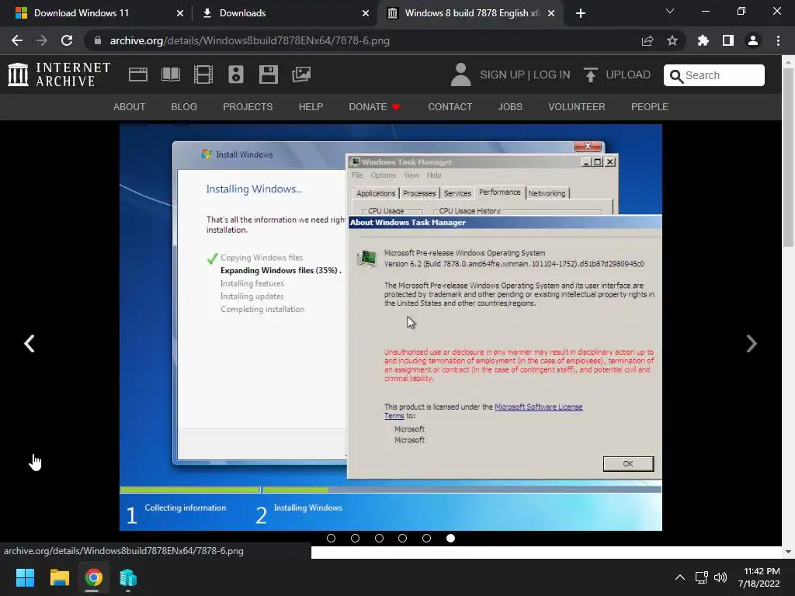This screenshot has width=795, height=596.
Task: Open the PROJECTS menu item
Action: pyautogui.click(x=248, y=107)
